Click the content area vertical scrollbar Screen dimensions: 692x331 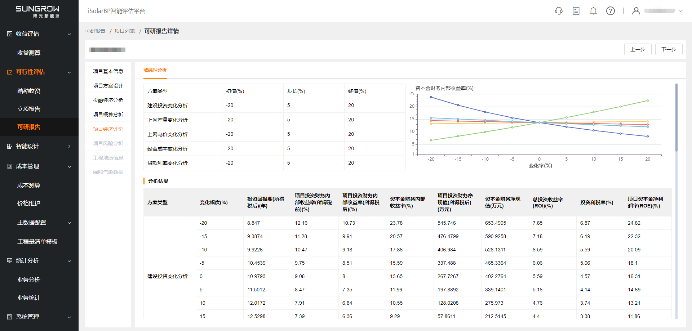pyautogui.click(x=677, y=117)
